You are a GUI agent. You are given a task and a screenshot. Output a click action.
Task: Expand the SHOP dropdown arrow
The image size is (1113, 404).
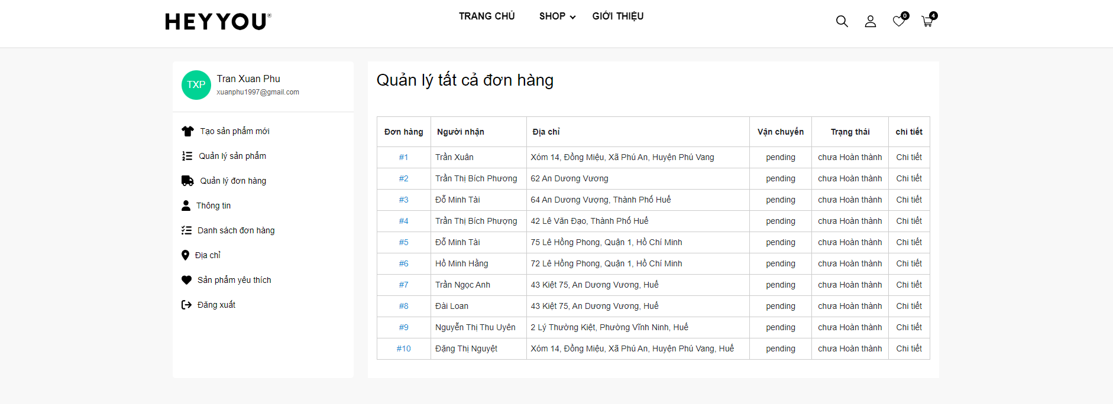click(x=572, y=17)
